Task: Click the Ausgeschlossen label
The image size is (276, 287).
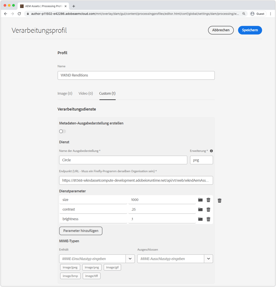Action: coord(148,249)
